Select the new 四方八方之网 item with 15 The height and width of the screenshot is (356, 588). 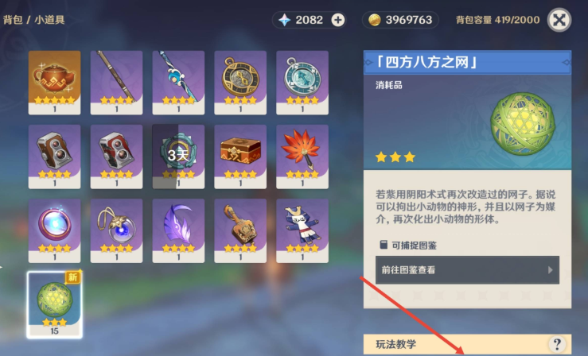(54, 304)
